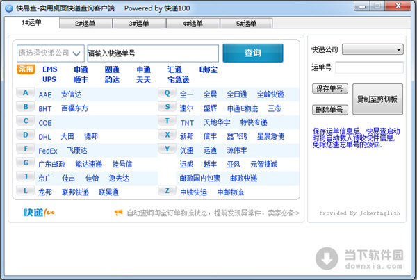Open the 3#运单 tab
Viewport: 417px width, 280px height.
point(140,24)
